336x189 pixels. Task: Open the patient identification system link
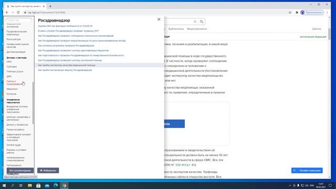[73, 50]
